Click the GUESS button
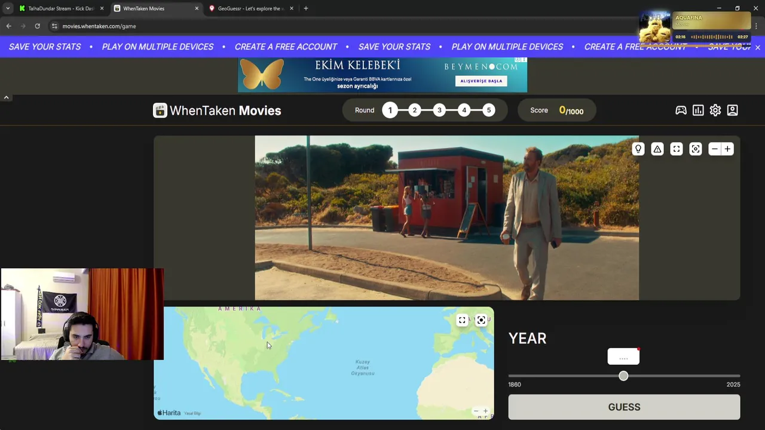This screenshot has width=765, height=430. coord(624,407)
